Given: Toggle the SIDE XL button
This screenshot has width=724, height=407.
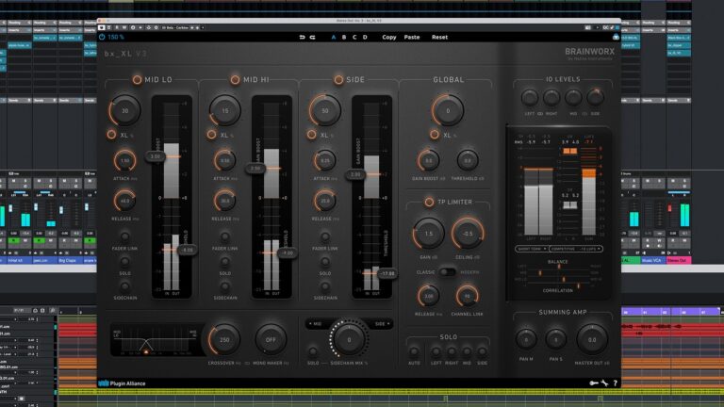Looking at the screenshot, I should [x=311, y=135].
